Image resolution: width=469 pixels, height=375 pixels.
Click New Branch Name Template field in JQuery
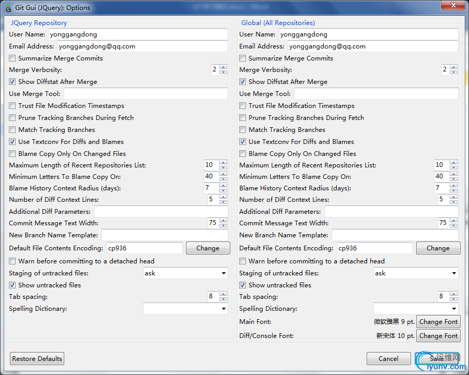tap(165, 235)
